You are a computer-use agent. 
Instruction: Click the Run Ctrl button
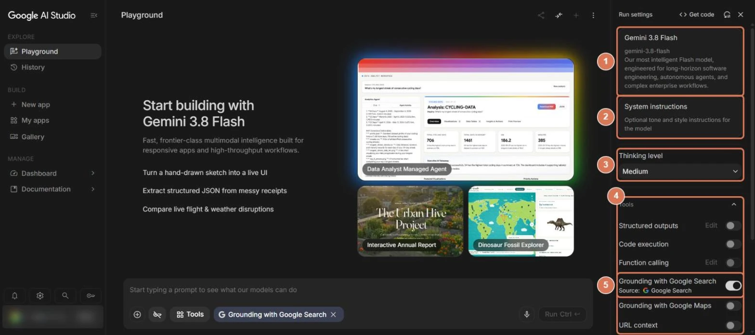point(562,314)
